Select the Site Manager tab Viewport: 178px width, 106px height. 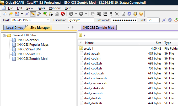(40, 28)
